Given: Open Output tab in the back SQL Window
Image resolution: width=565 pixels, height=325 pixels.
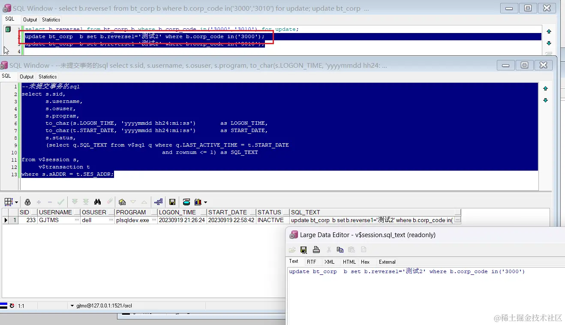Looking at the screenshot, I should [x=30, y=20].
